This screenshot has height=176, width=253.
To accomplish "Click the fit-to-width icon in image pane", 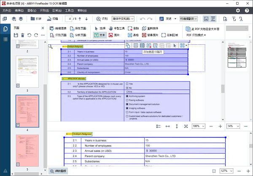I will (x=167, y=126).
